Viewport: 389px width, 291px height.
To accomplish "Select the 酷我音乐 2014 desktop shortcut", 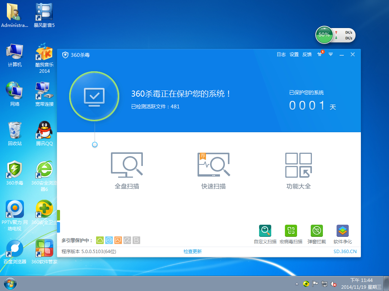I will (x=44, y=58).
